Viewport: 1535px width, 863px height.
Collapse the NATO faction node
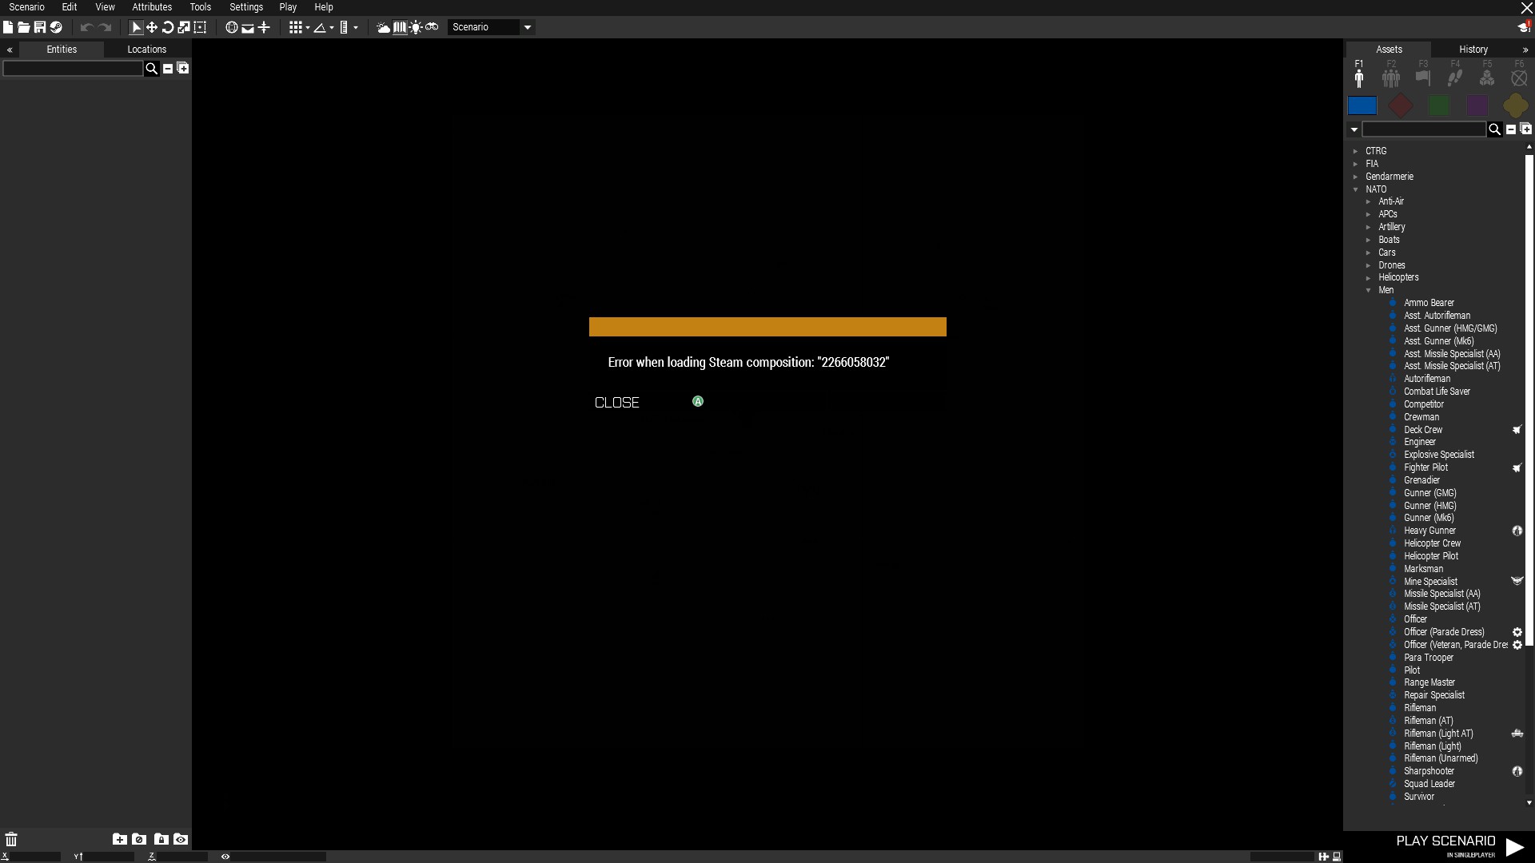pyautogui.click(x=1356, y=189)
